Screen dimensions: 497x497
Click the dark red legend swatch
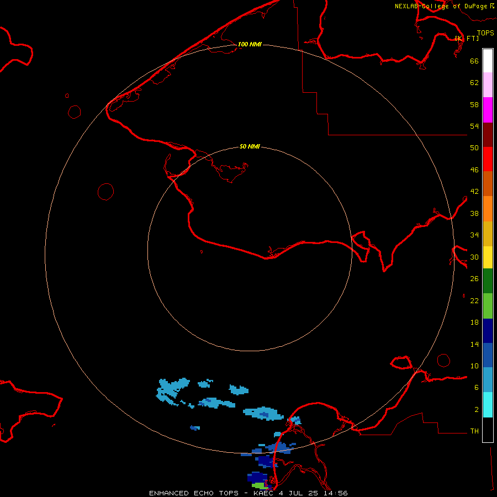click(x=488, y=135)
